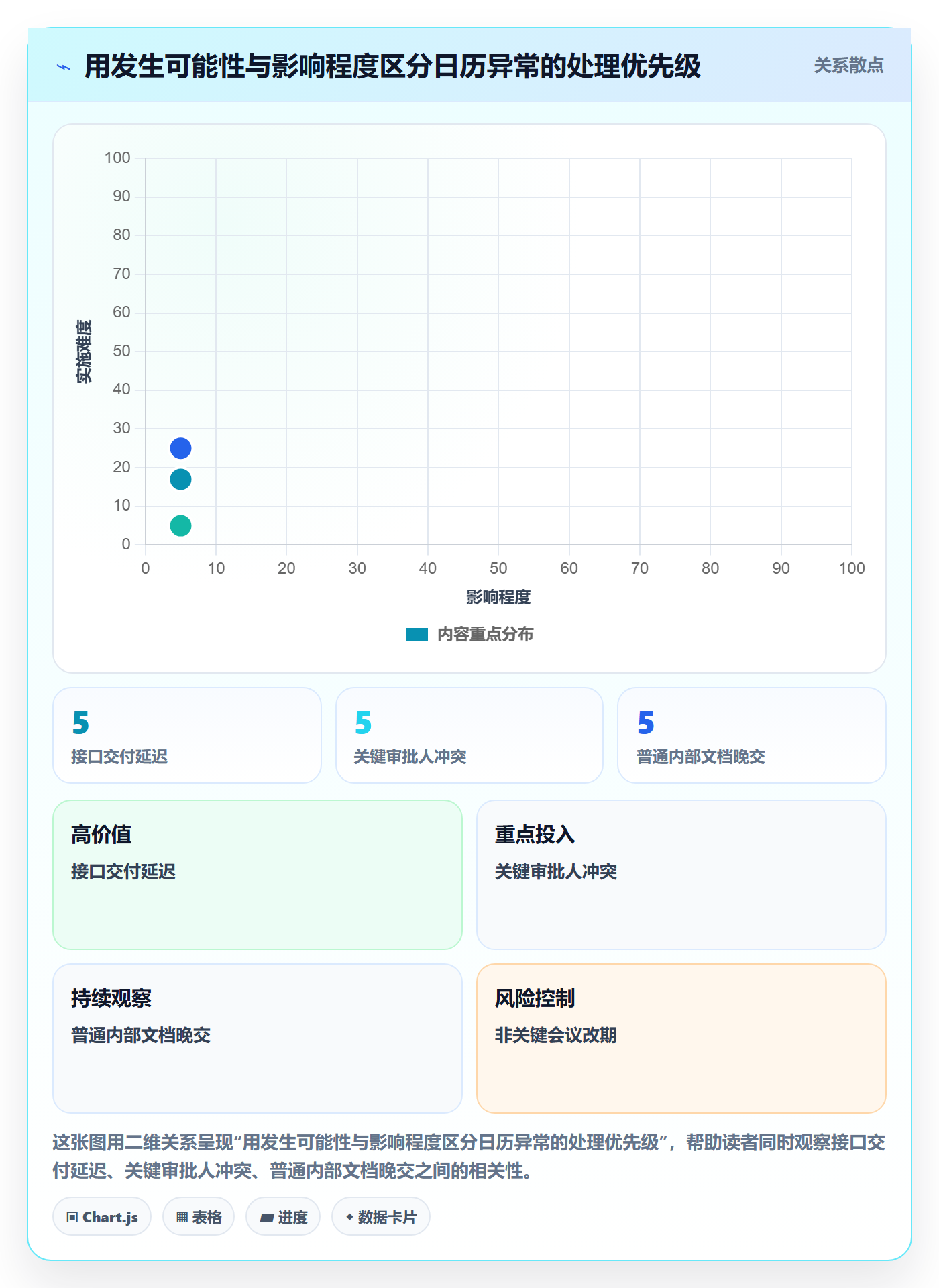Click the x-axis tick label 50
This screenshot has height=1288, width=939.
tap(498, 568)
